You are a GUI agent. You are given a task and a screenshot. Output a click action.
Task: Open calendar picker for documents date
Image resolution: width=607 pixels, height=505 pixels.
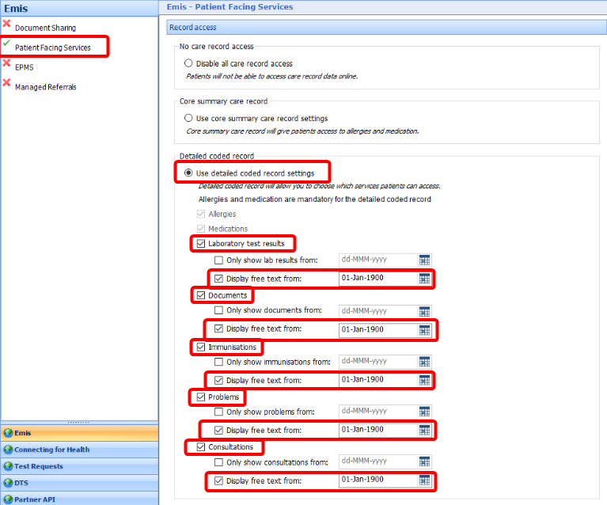click(424, 311)
